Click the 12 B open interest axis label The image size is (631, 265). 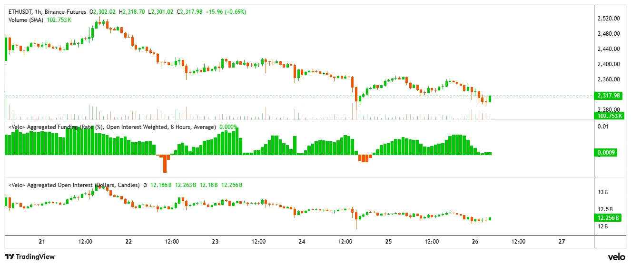pos(602,226)
